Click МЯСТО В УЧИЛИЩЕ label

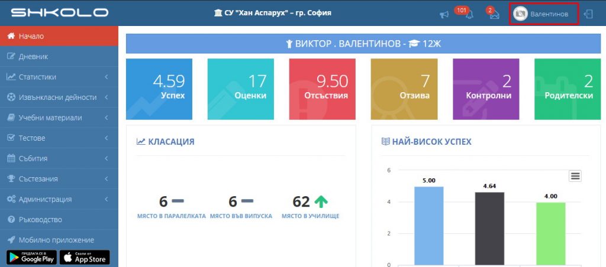tap(310, 216)
